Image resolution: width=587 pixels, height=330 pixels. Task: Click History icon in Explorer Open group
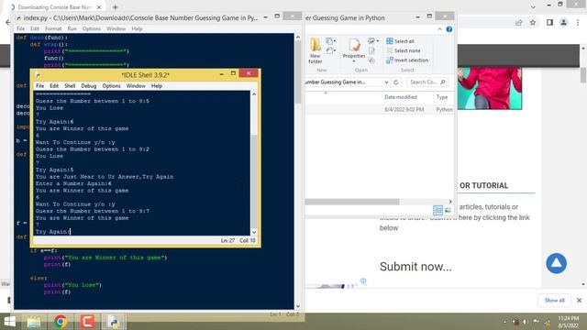tap(371, 60)
